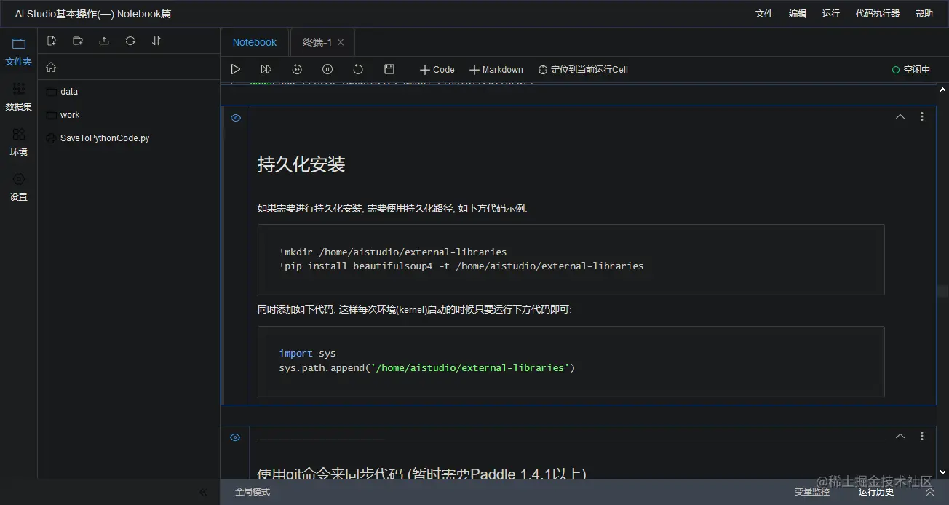
Task: Open the 设置 sidebar panel
Action: 18,186
